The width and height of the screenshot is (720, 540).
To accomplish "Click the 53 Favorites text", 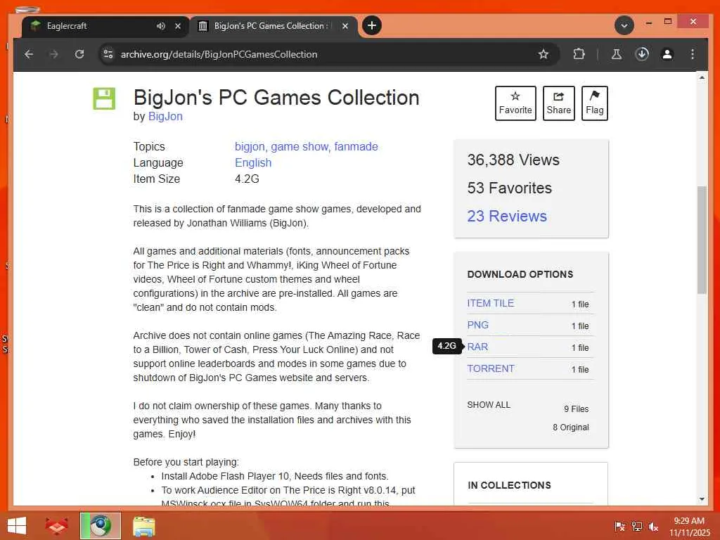I will 509,188.
